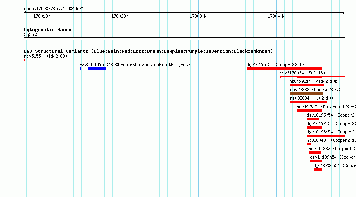The height and width of the screenshot is (197, 356).
Task: Click the small red nsv600430 bar
Action: pos(309,144)
